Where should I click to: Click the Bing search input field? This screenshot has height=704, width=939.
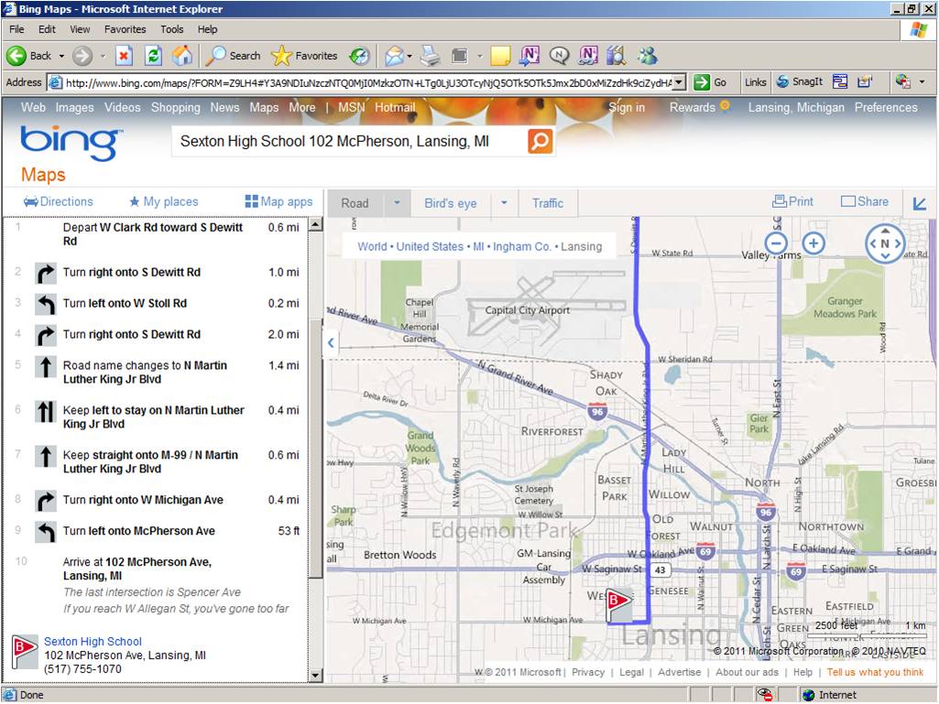(350, 141)
